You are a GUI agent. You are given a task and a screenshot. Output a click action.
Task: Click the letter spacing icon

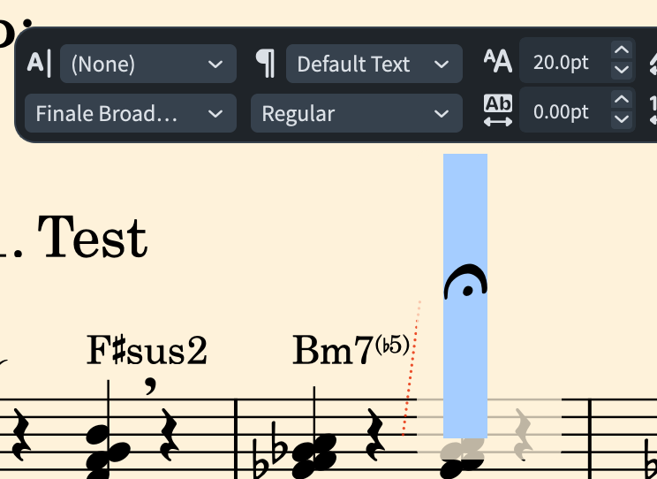(x=498, y=111)
